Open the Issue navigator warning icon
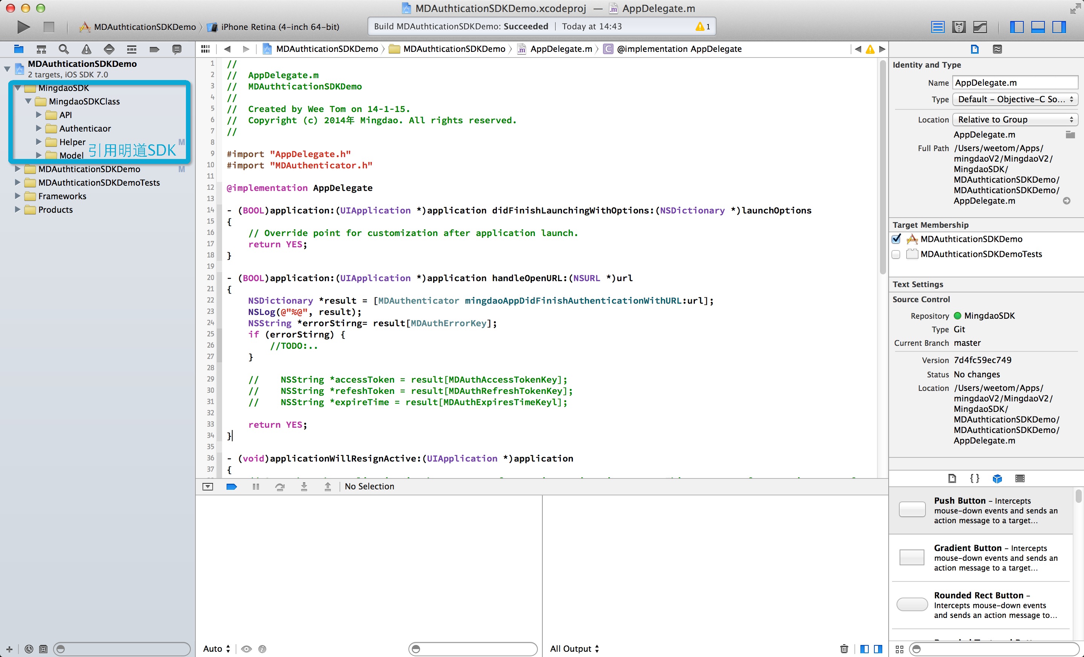Viewport: 1084px width, 657px height. coord(87,49)
